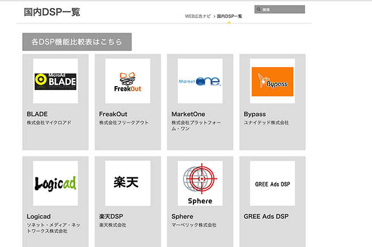Click the Logicad logo image
This screenshot has height=247, width=372.
coord(56,183)
